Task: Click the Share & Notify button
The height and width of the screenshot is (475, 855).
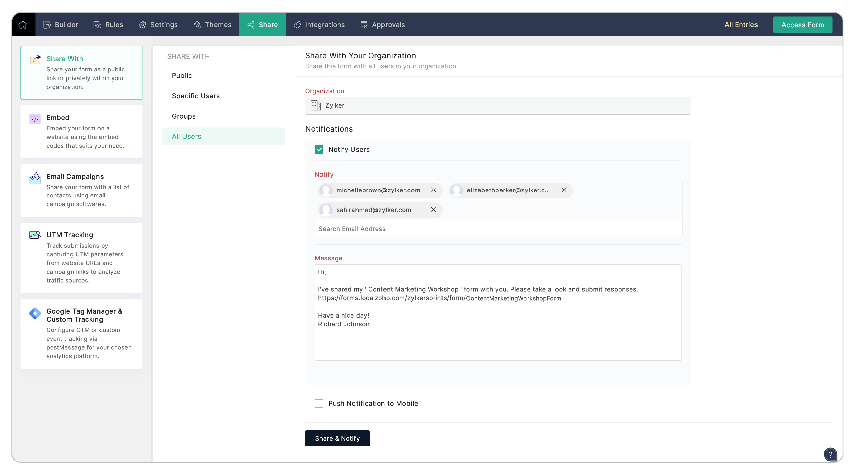Action: tap(337, 439)
